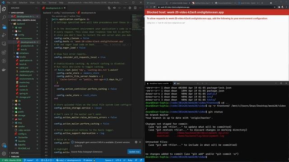Image resolution: width=289 pixels, height=162 pixels.
Task: Click the notifications bell in the status bar
Action: pos(141,160)
